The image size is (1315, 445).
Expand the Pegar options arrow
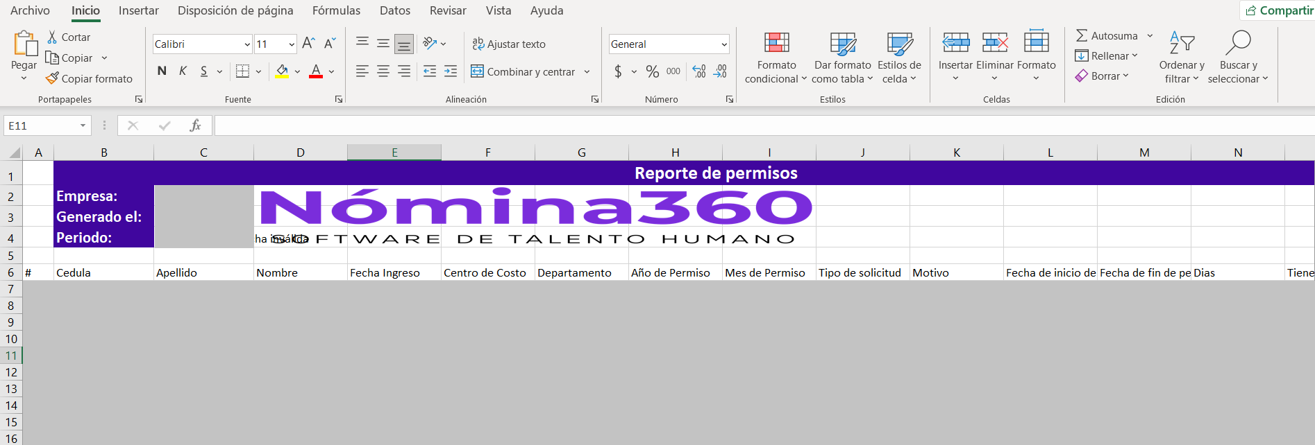pos(24,78)
